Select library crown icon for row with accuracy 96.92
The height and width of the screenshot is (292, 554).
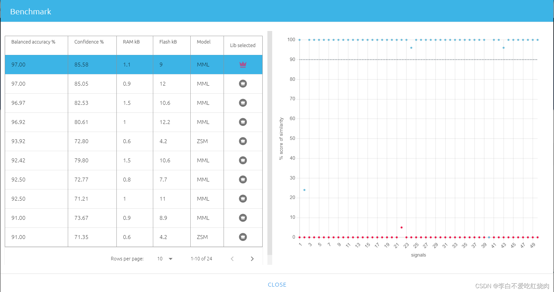243,122
